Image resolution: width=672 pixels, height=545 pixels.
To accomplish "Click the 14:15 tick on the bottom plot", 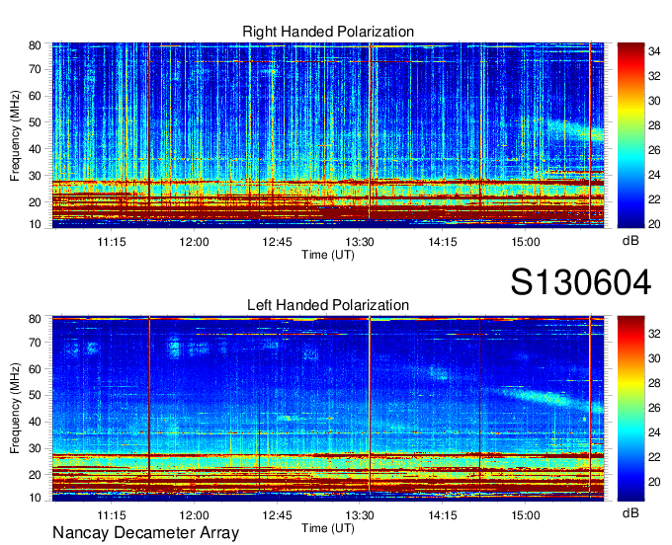I will pos(443,515).
